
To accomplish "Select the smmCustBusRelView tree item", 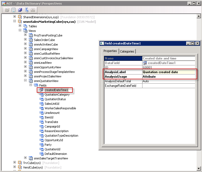I will [x=47, y=54].
